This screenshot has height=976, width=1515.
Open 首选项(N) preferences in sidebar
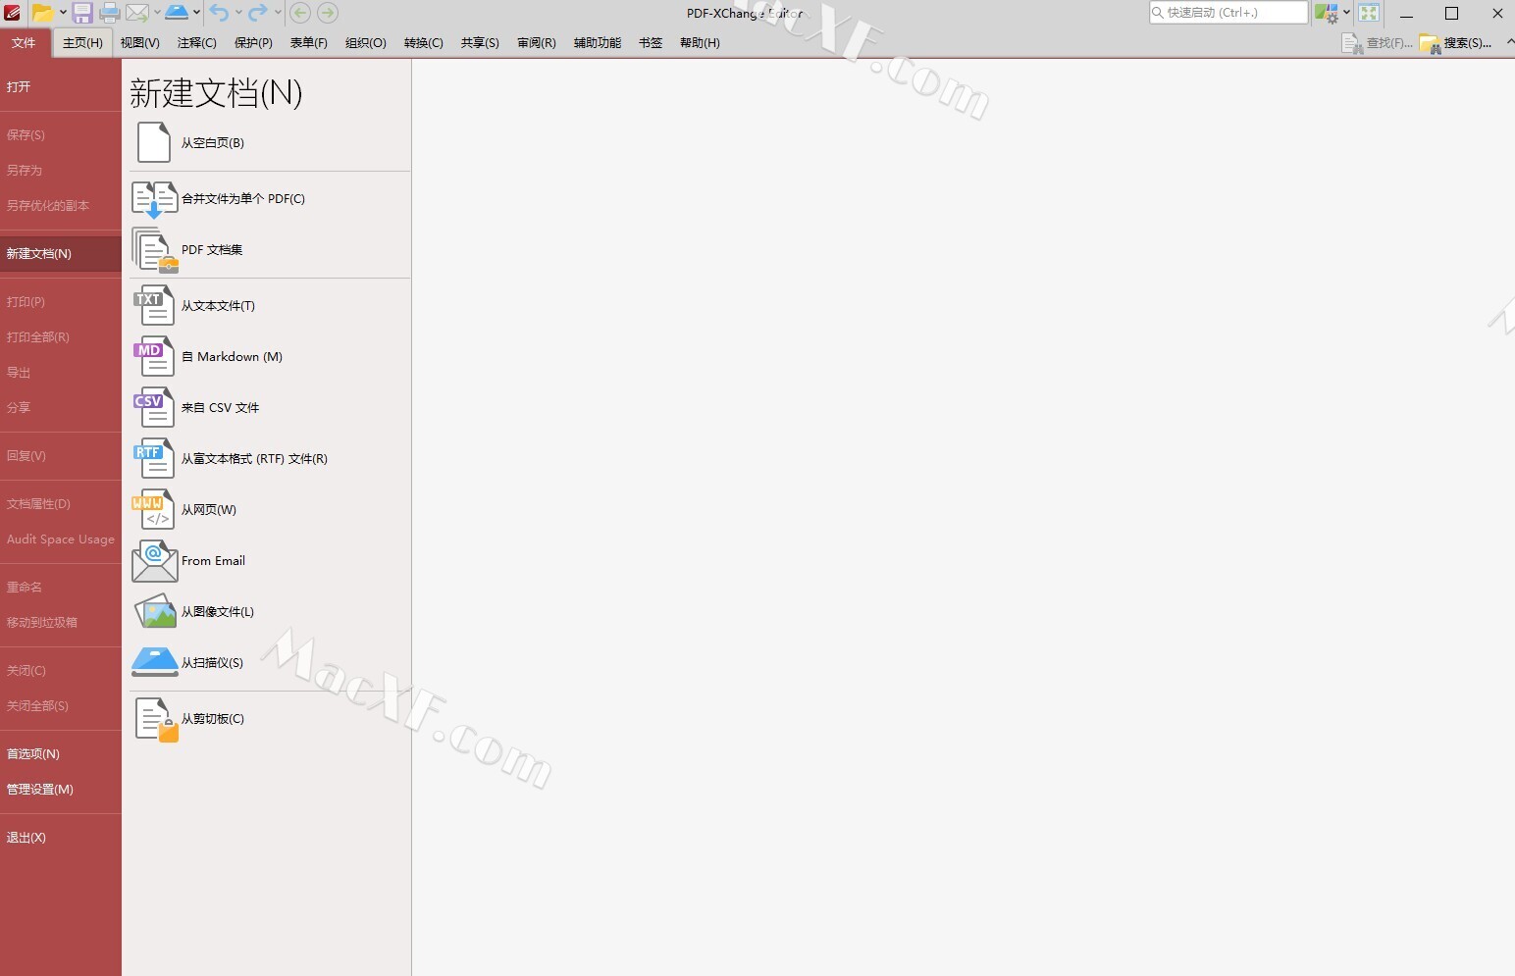(x=61, y=754)
